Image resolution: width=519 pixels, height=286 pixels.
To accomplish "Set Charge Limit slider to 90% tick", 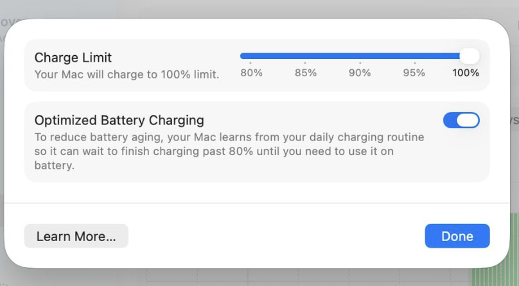I will coord(360,56).
